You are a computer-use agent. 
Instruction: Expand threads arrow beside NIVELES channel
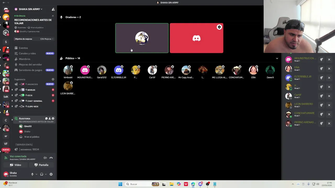(12, 90)
